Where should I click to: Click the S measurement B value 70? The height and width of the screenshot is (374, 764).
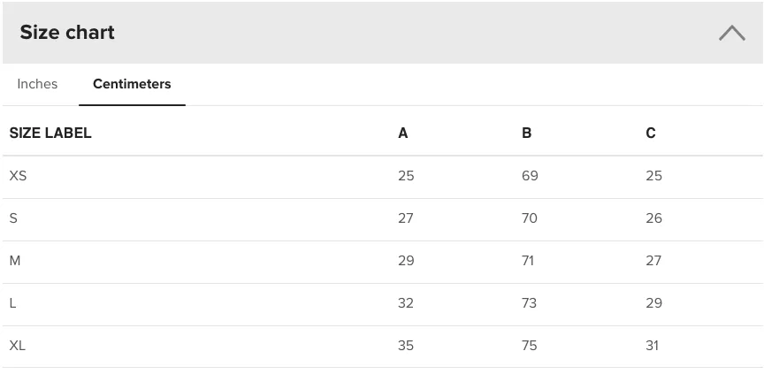(529, 218)
